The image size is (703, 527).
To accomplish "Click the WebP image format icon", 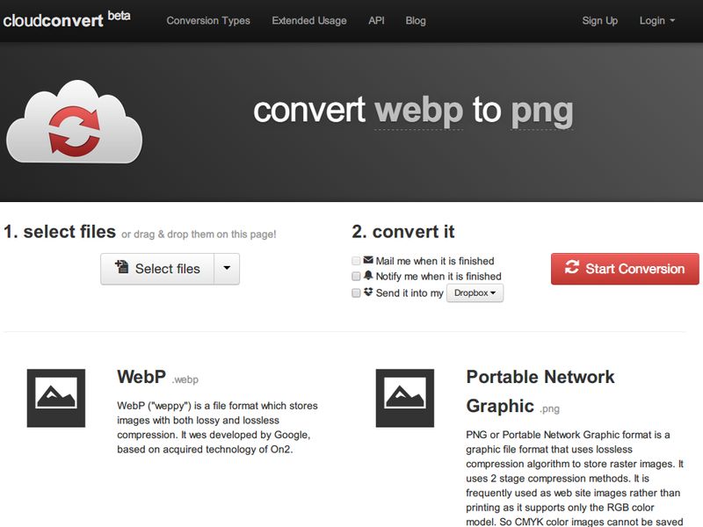I will (x=56, y=398).
